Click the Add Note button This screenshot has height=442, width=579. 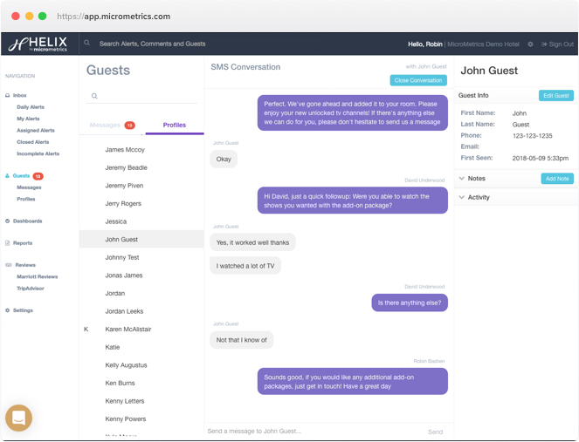pos(556,179)
